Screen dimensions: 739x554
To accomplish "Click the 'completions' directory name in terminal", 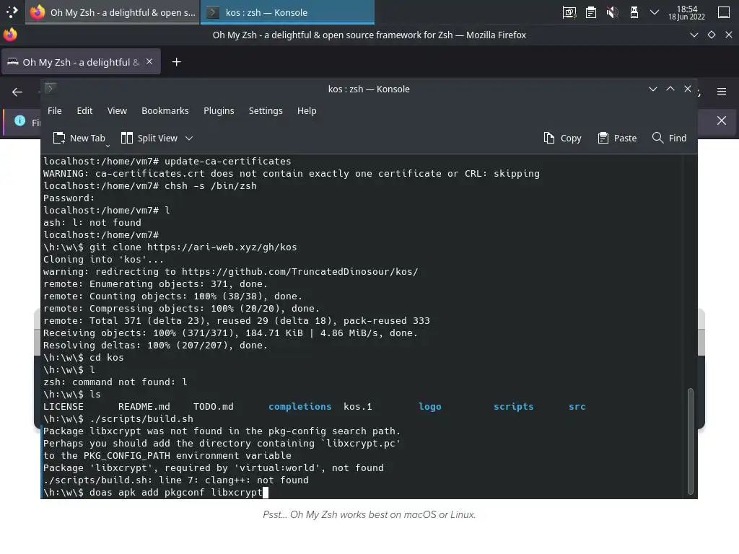I will tap(299, 407).
